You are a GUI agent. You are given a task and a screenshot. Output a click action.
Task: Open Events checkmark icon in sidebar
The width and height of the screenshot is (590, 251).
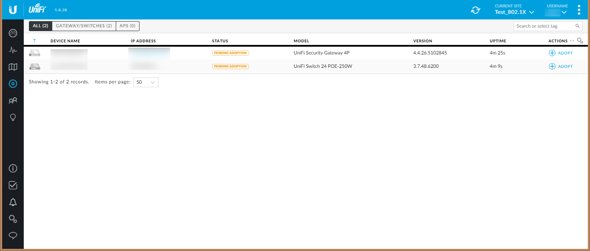click(13, 185)
